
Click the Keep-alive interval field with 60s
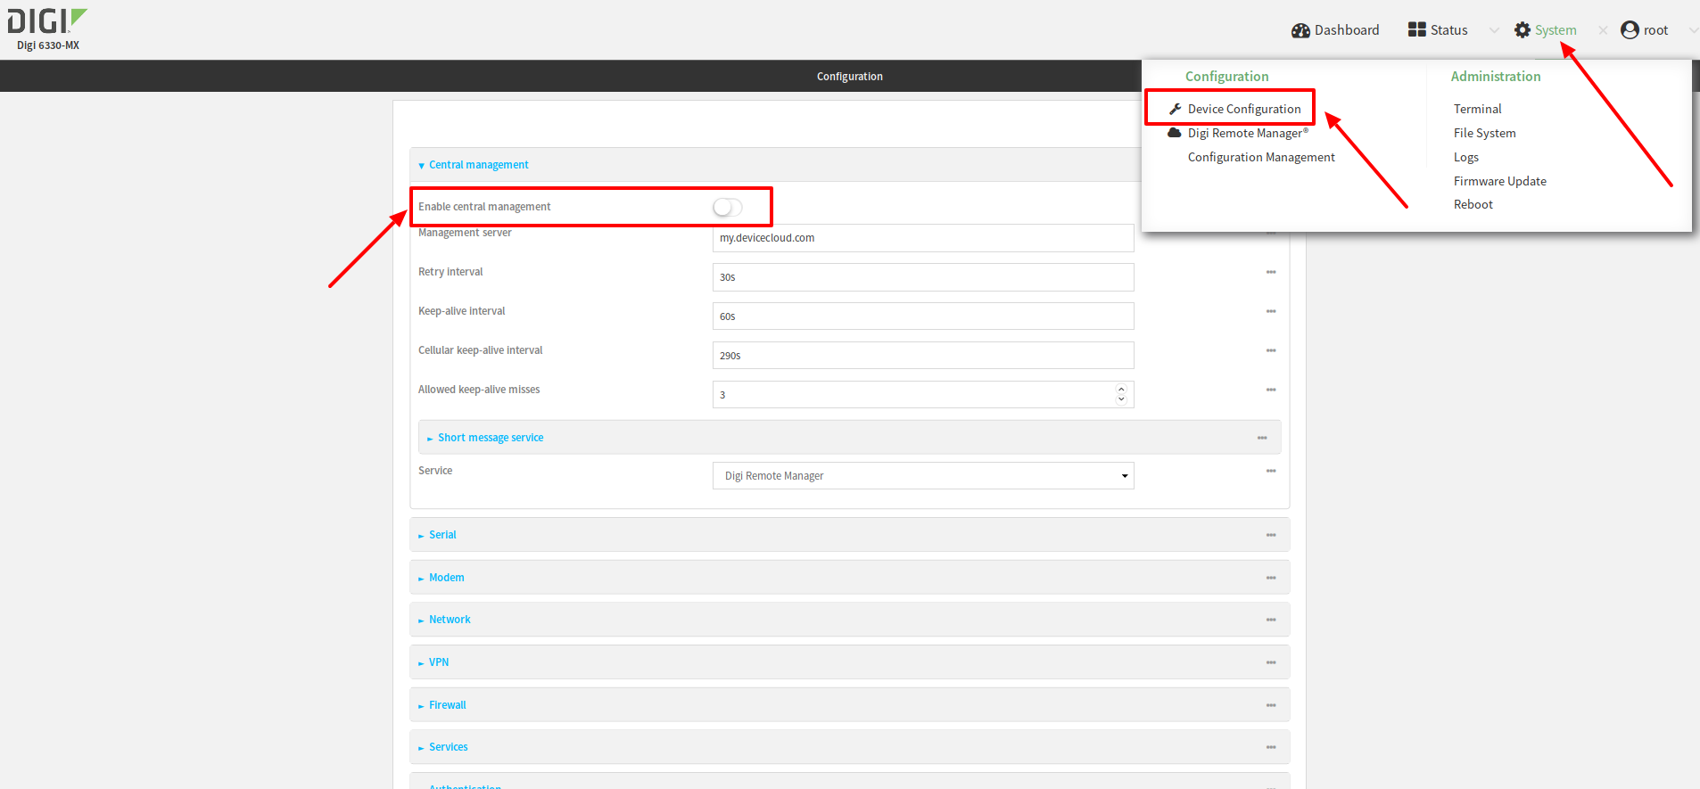(x=923, y=316)
